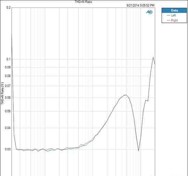Screen dimensions: 188x176
Task: Select the Left trace line swatch in legend
Action: tap(169, 15)
